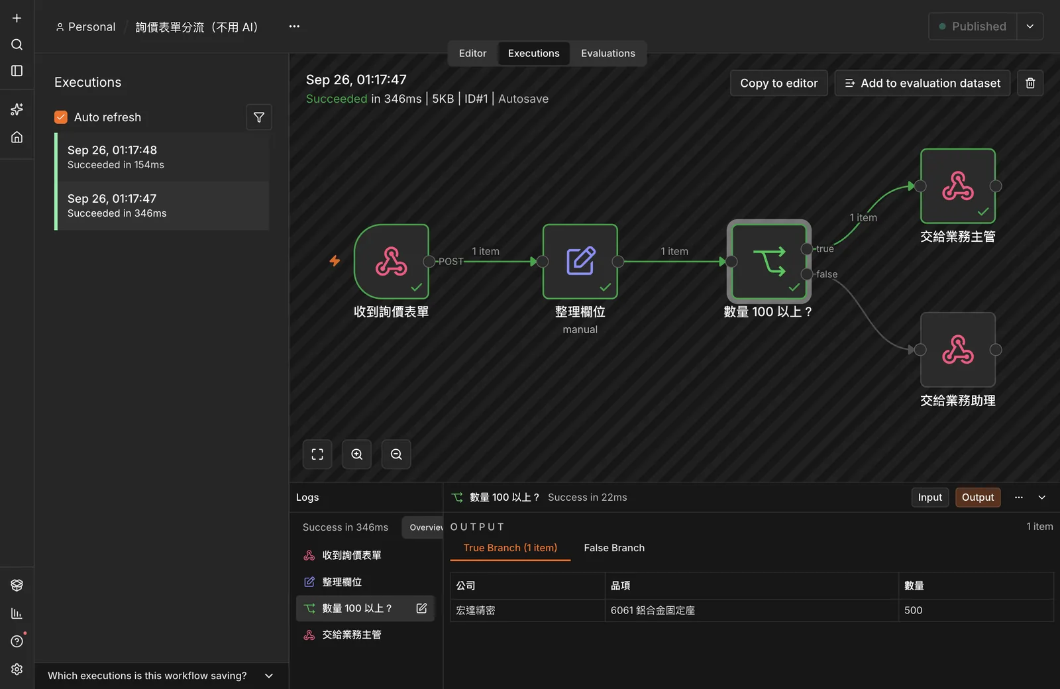The width and height of the screenshot is (1060, 689).
Task: Expand 'Which executions is this workflow saving?'
Action: tap(161, 676)
